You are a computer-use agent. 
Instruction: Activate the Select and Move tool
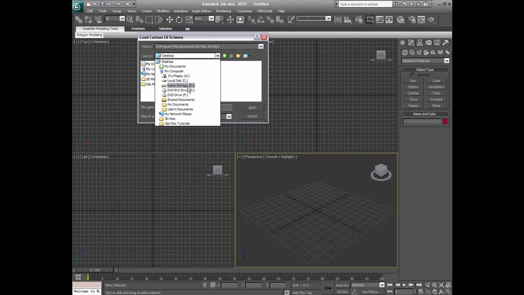(x=169, y=19)
